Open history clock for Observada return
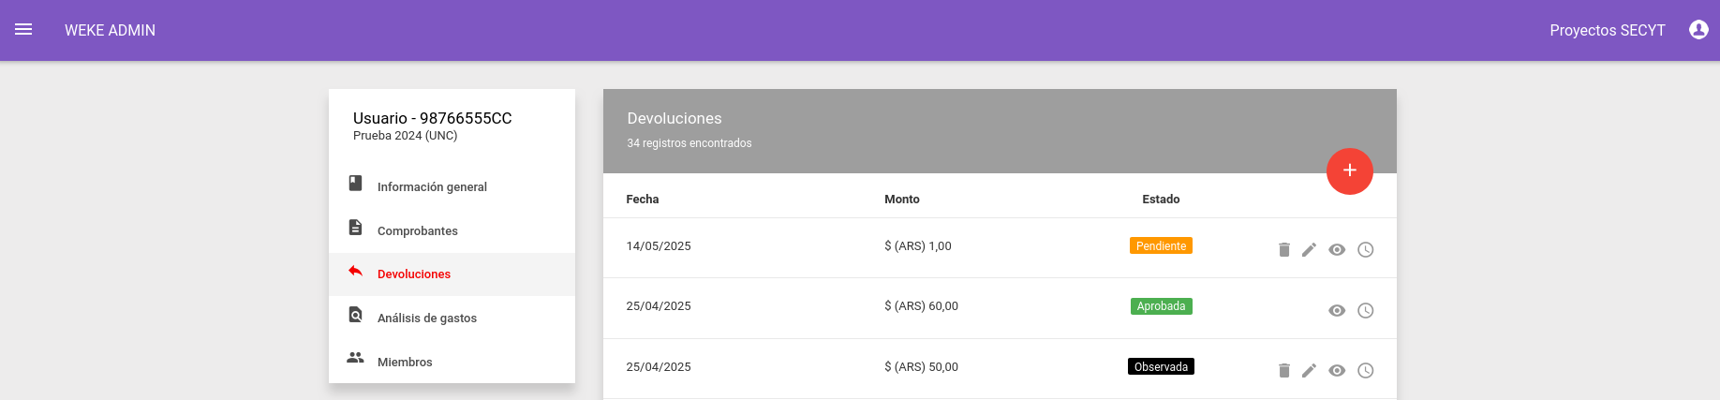 tap(1366, 370)
